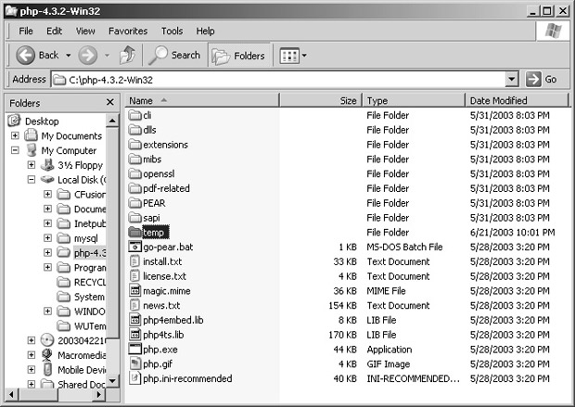The image size is (575, 407).
Task: Select the openssl folder icon
Action: tap(135, 173)
